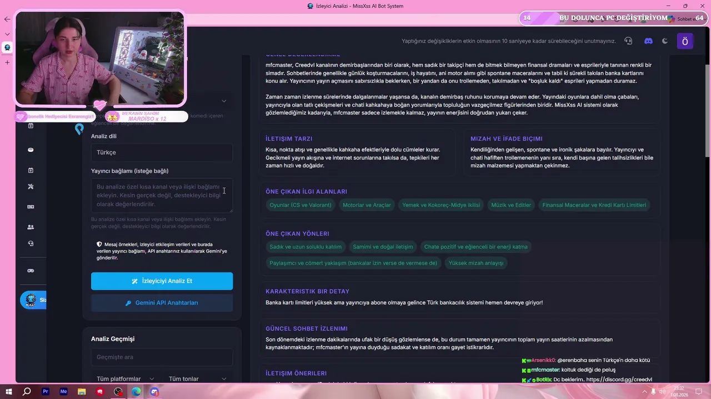Expand the Tüm platformlar filter dropdown
Screen dimensions: 711x399
[126, 378]
